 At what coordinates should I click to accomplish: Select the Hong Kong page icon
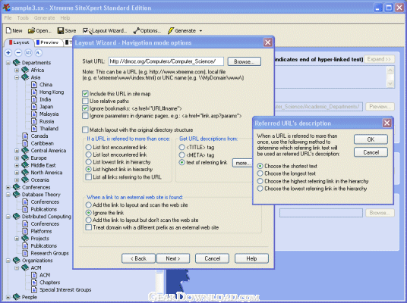(x=34, y=92)
